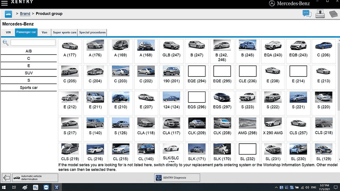The height and width of the screenshot is (191, 340).
Task: Select the CLE (236) model
Action: [x=247, y=77]
